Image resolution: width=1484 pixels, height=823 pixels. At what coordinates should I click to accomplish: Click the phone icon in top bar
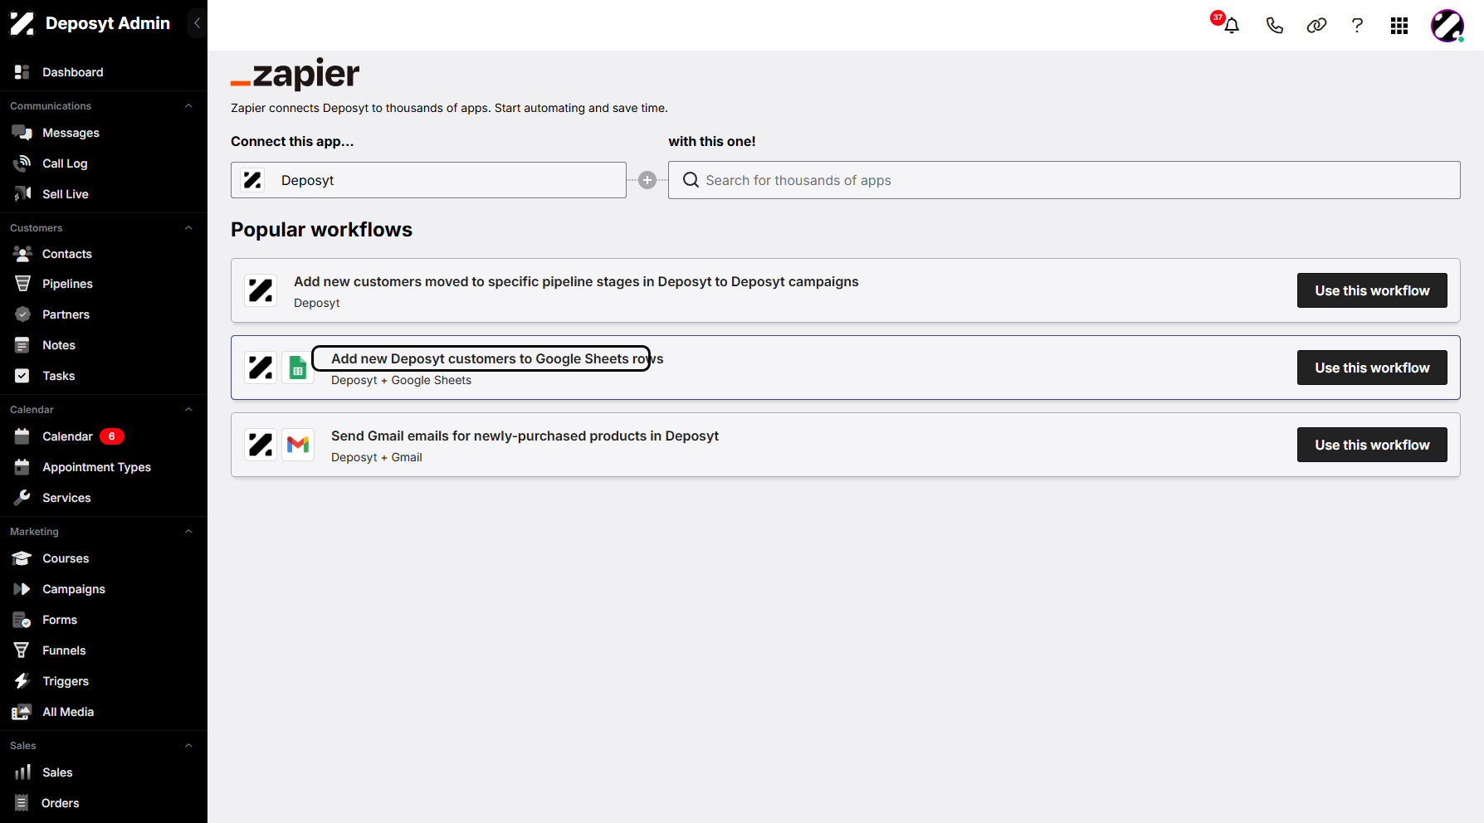pos(1274,26)
